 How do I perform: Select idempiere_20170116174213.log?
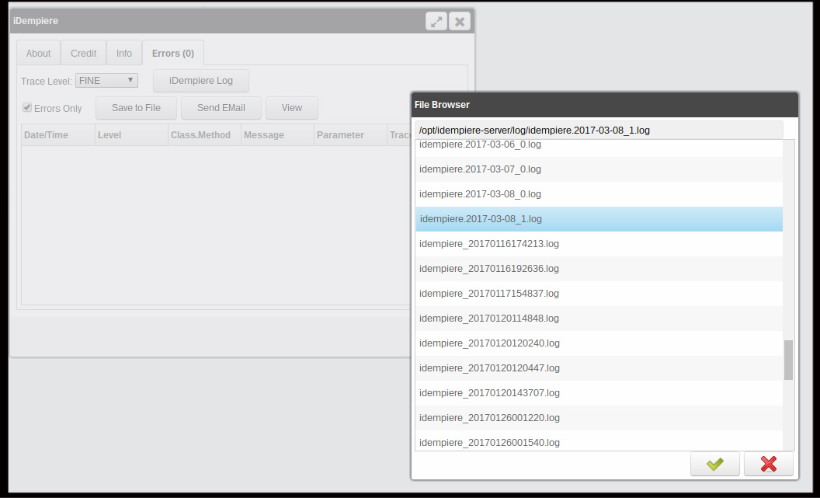coord(599,244)
